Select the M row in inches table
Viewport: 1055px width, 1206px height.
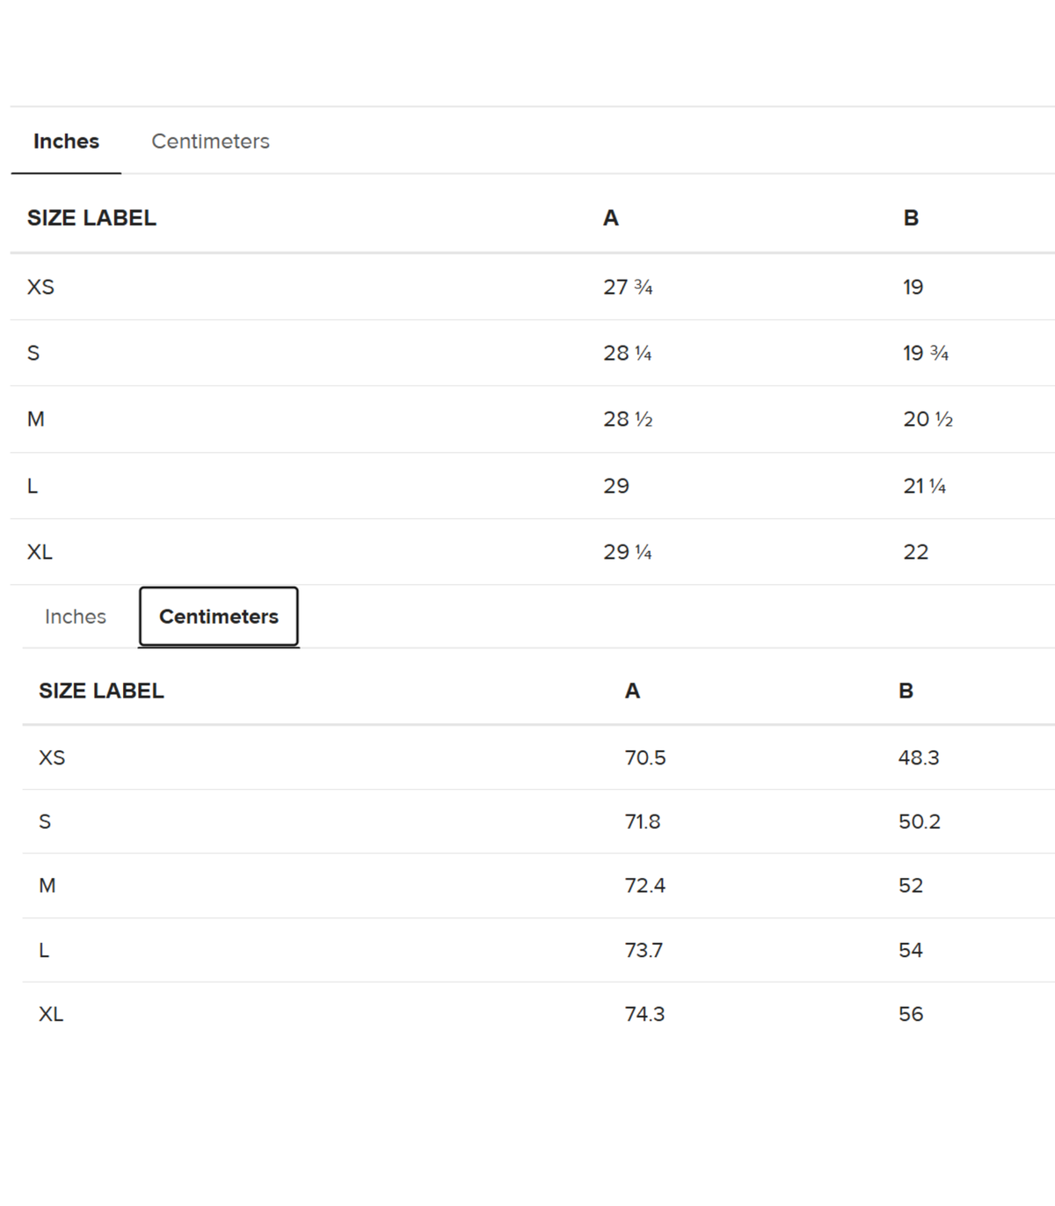click(x=533, y=420)
